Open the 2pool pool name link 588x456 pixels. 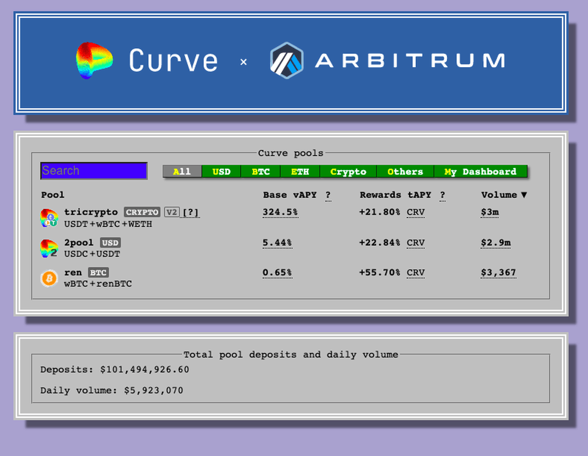(79, 242)
